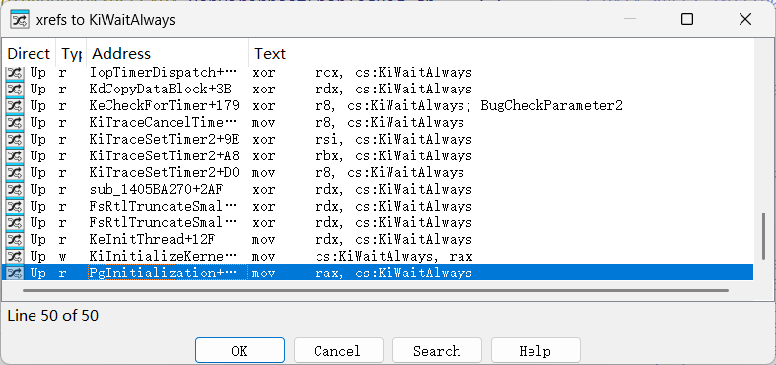Viewport: 776px width, 365px height.
Task: Select the KiTraceSetTimer2+A8 address entry
Action: tap(165, 156)
